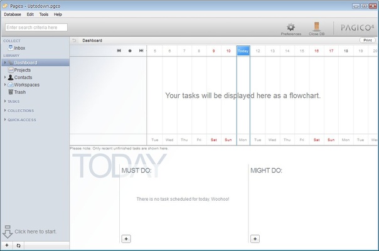Image resolution: width=379 pixels, height=251 pixels.
Task: Open the Help menu
Action: (x=58, y=14)
